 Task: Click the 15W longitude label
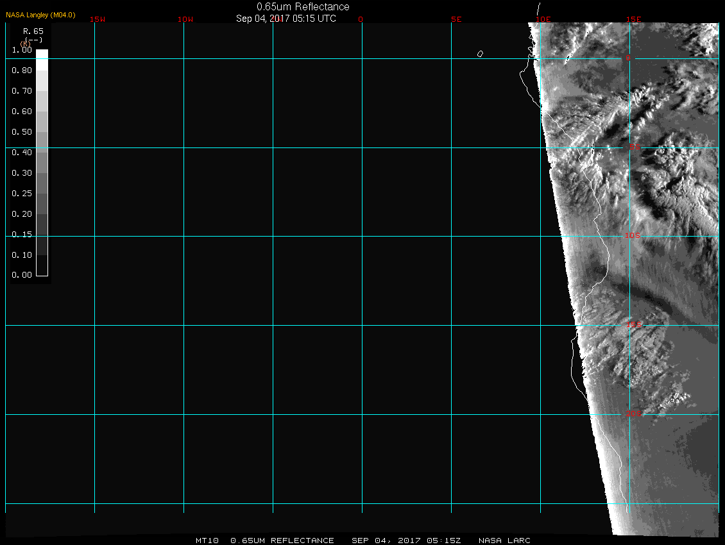click(x=98, y=19)
